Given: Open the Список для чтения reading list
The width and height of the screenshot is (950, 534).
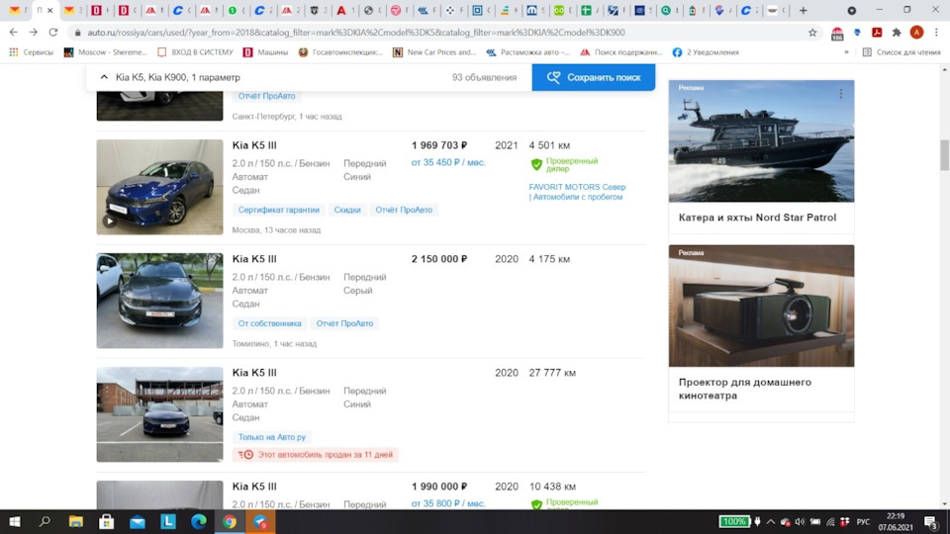Looking at the screenshot, I should tap(902, 52).
